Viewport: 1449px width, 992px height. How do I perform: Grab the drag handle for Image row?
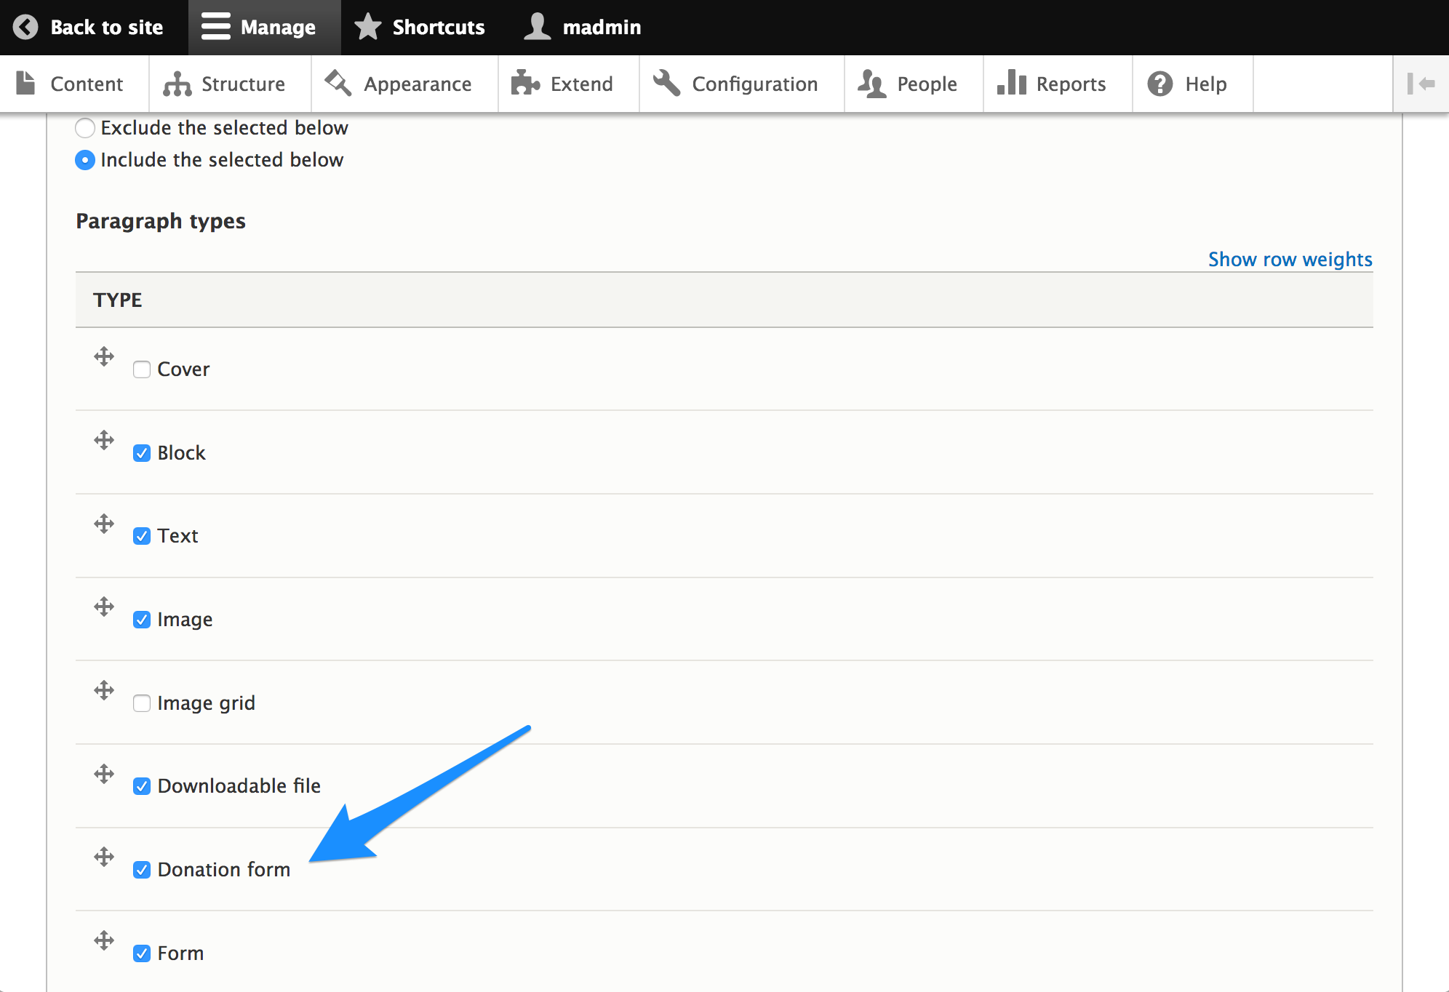point(104,607)
